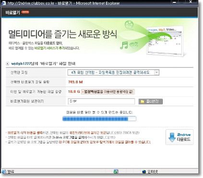
Task: Click the 749.8 M file size text
Action: (75, 82)
